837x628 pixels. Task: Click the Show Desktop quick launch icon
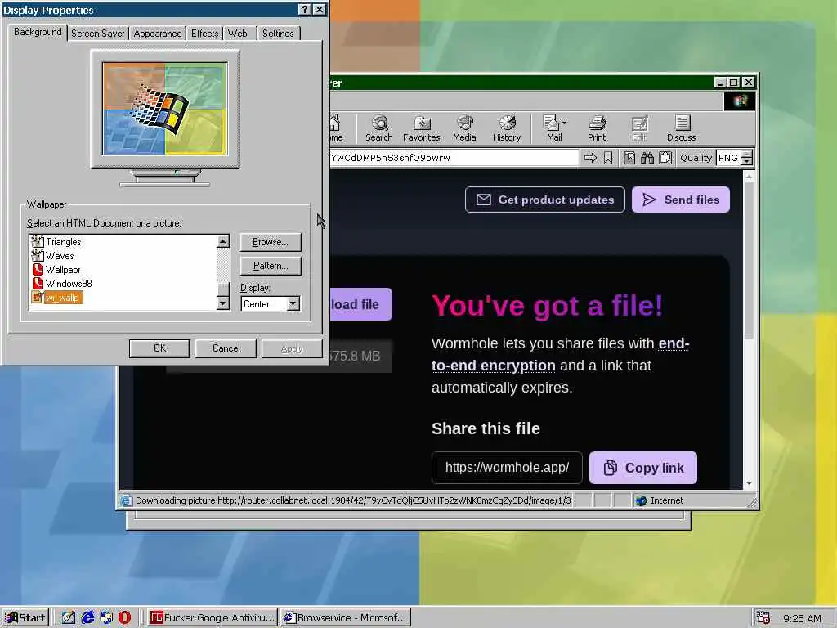click(69, 618)
